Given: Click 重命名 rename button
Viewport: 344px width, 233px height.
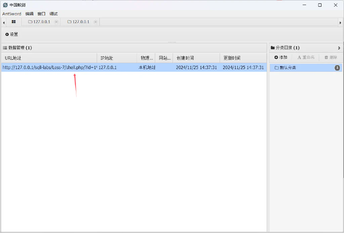Looking at the screenshot, I should [306, 57].
